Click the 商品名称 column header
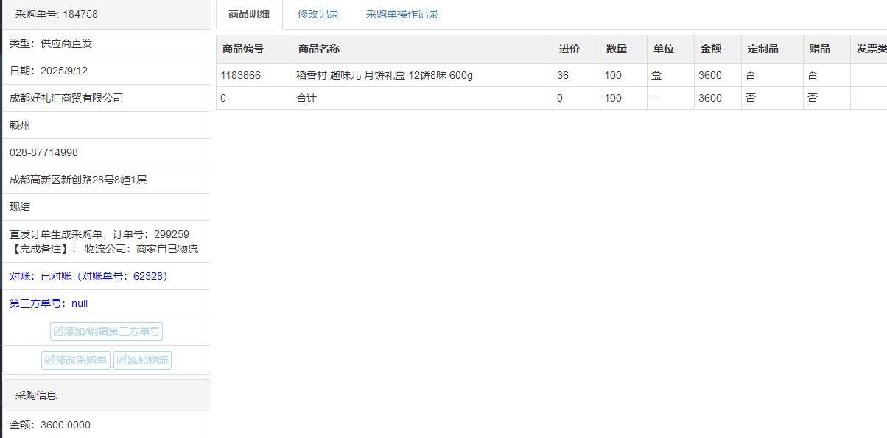The image size is (887, 438). pyautogui.click(x=319, y=49)
